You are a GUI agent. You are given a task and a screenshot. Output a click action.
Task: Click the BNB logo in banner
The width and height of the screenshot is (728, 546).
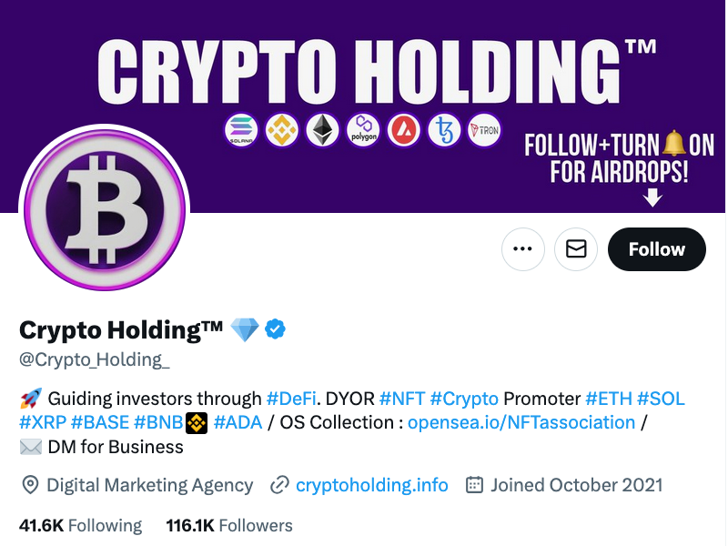pyautogui.click(x=282, y=130)
